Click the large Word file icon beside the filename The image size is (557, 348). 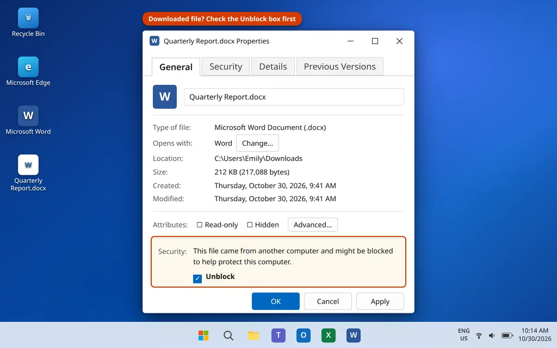coord(165,97)
